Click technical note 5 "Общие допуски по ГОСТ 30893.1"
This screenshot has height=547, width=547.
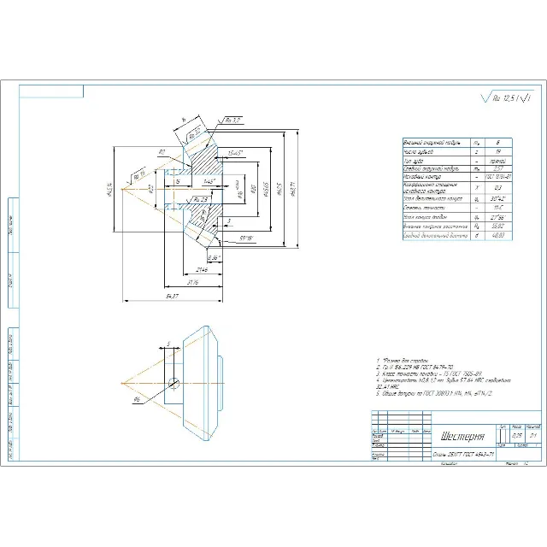click(434, 393)
